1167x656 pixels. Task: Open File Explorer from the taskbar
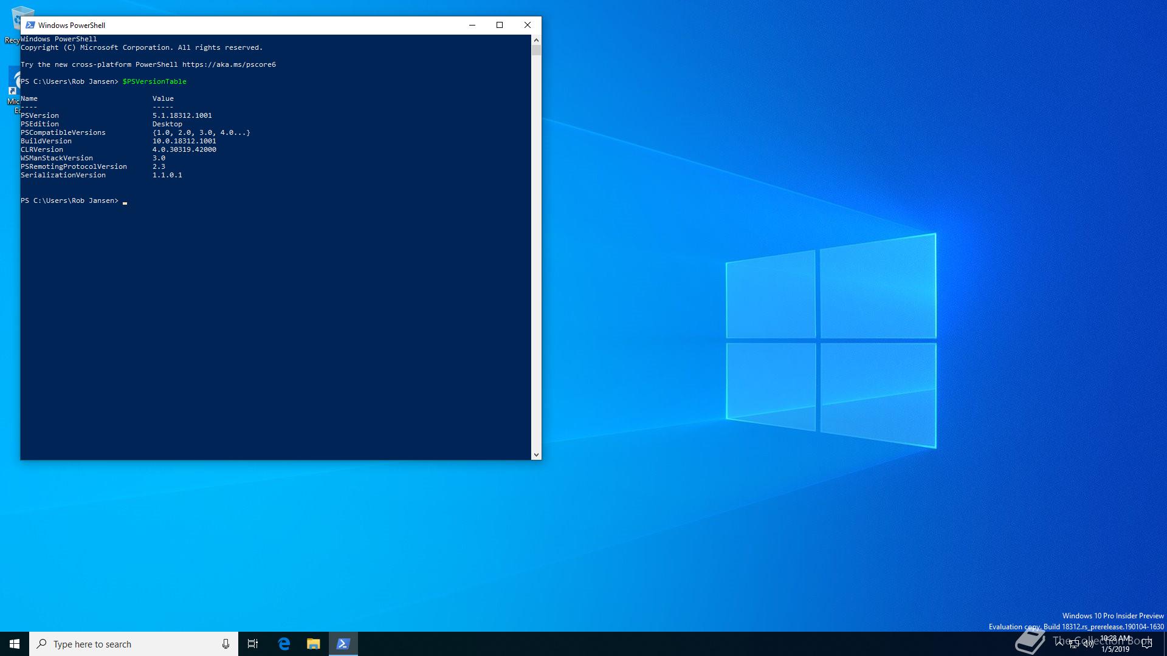313,644
